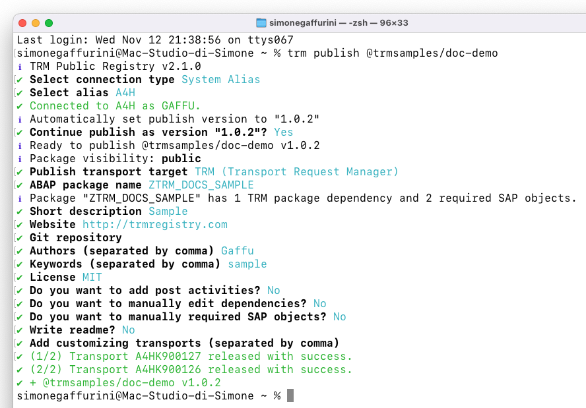586x408 pixels.
Task: Click the checkmark beside 'Authors (separated by comma)'
Action: (x=20, y=251)
